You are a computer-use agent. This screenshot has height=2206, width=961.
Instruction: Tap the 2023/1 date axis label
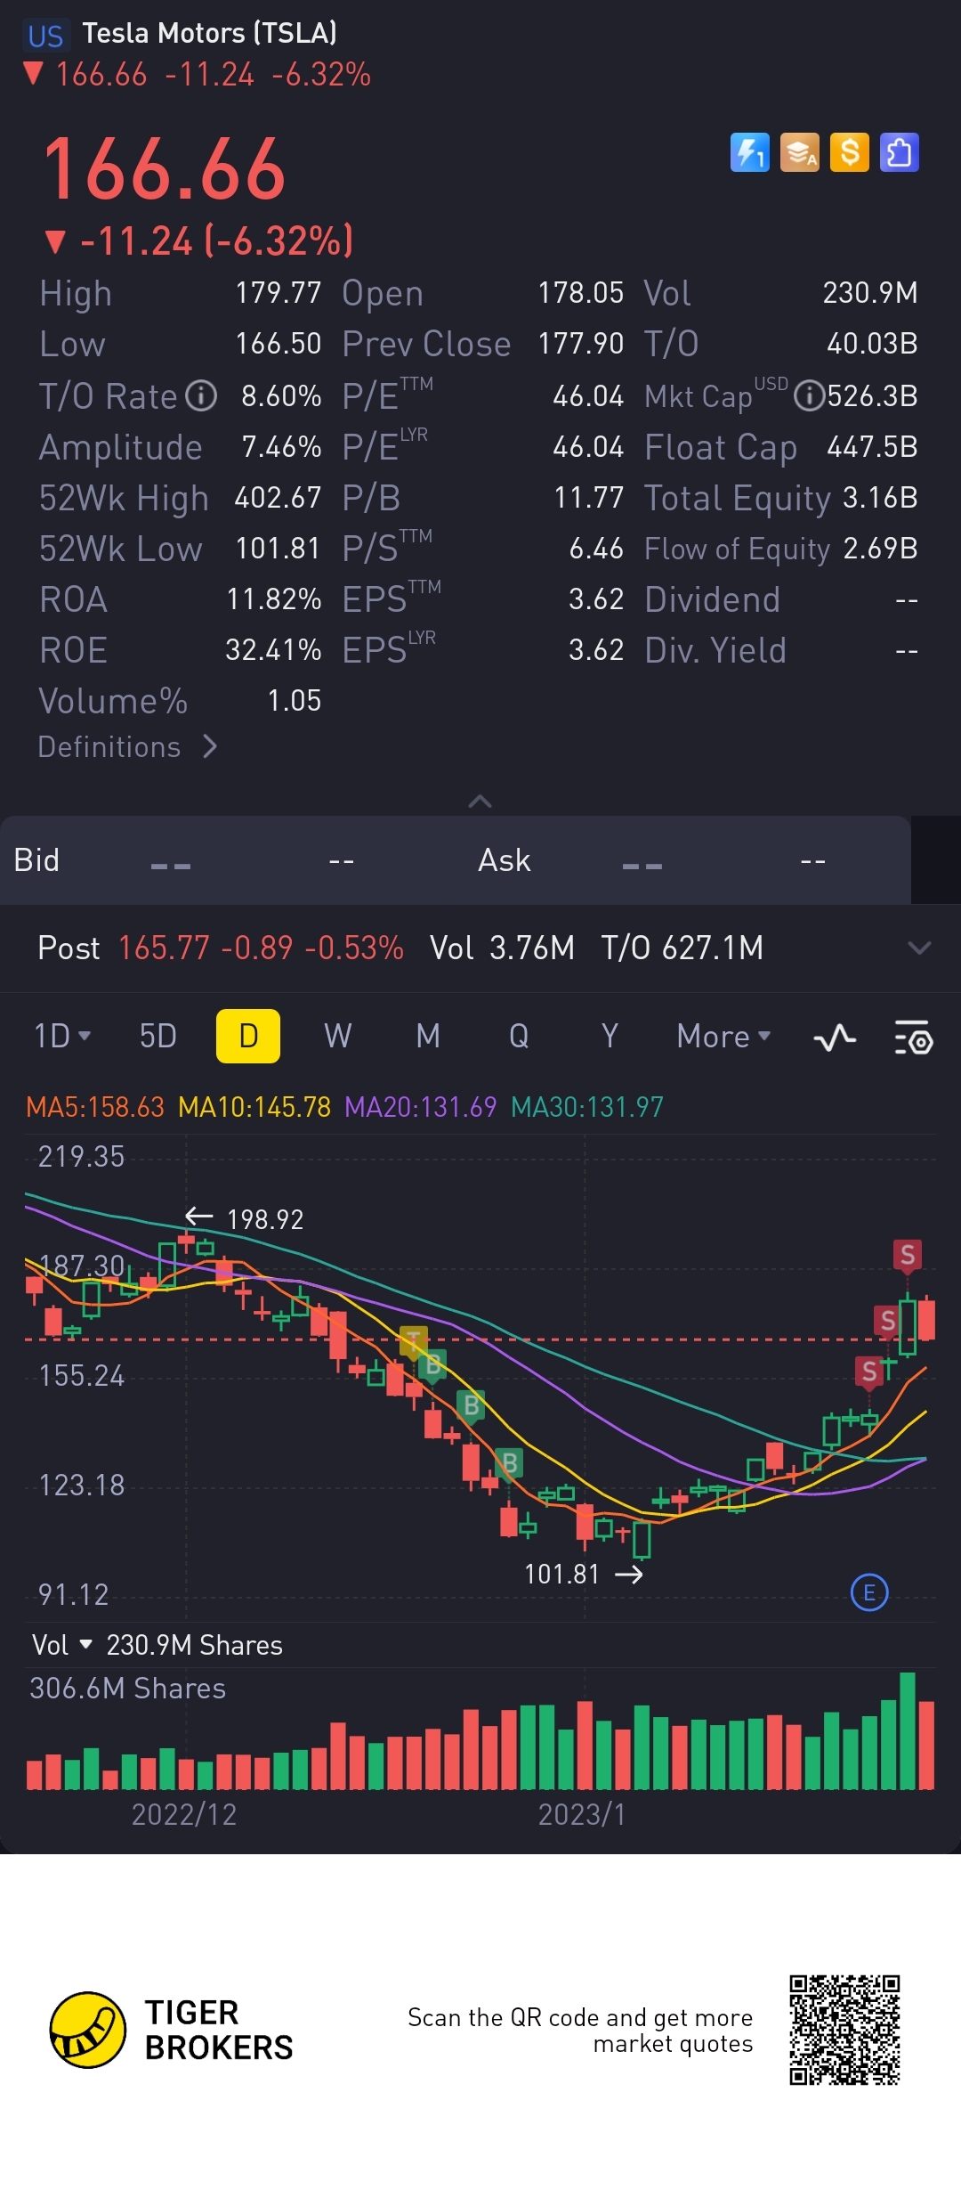point(582,1814)
